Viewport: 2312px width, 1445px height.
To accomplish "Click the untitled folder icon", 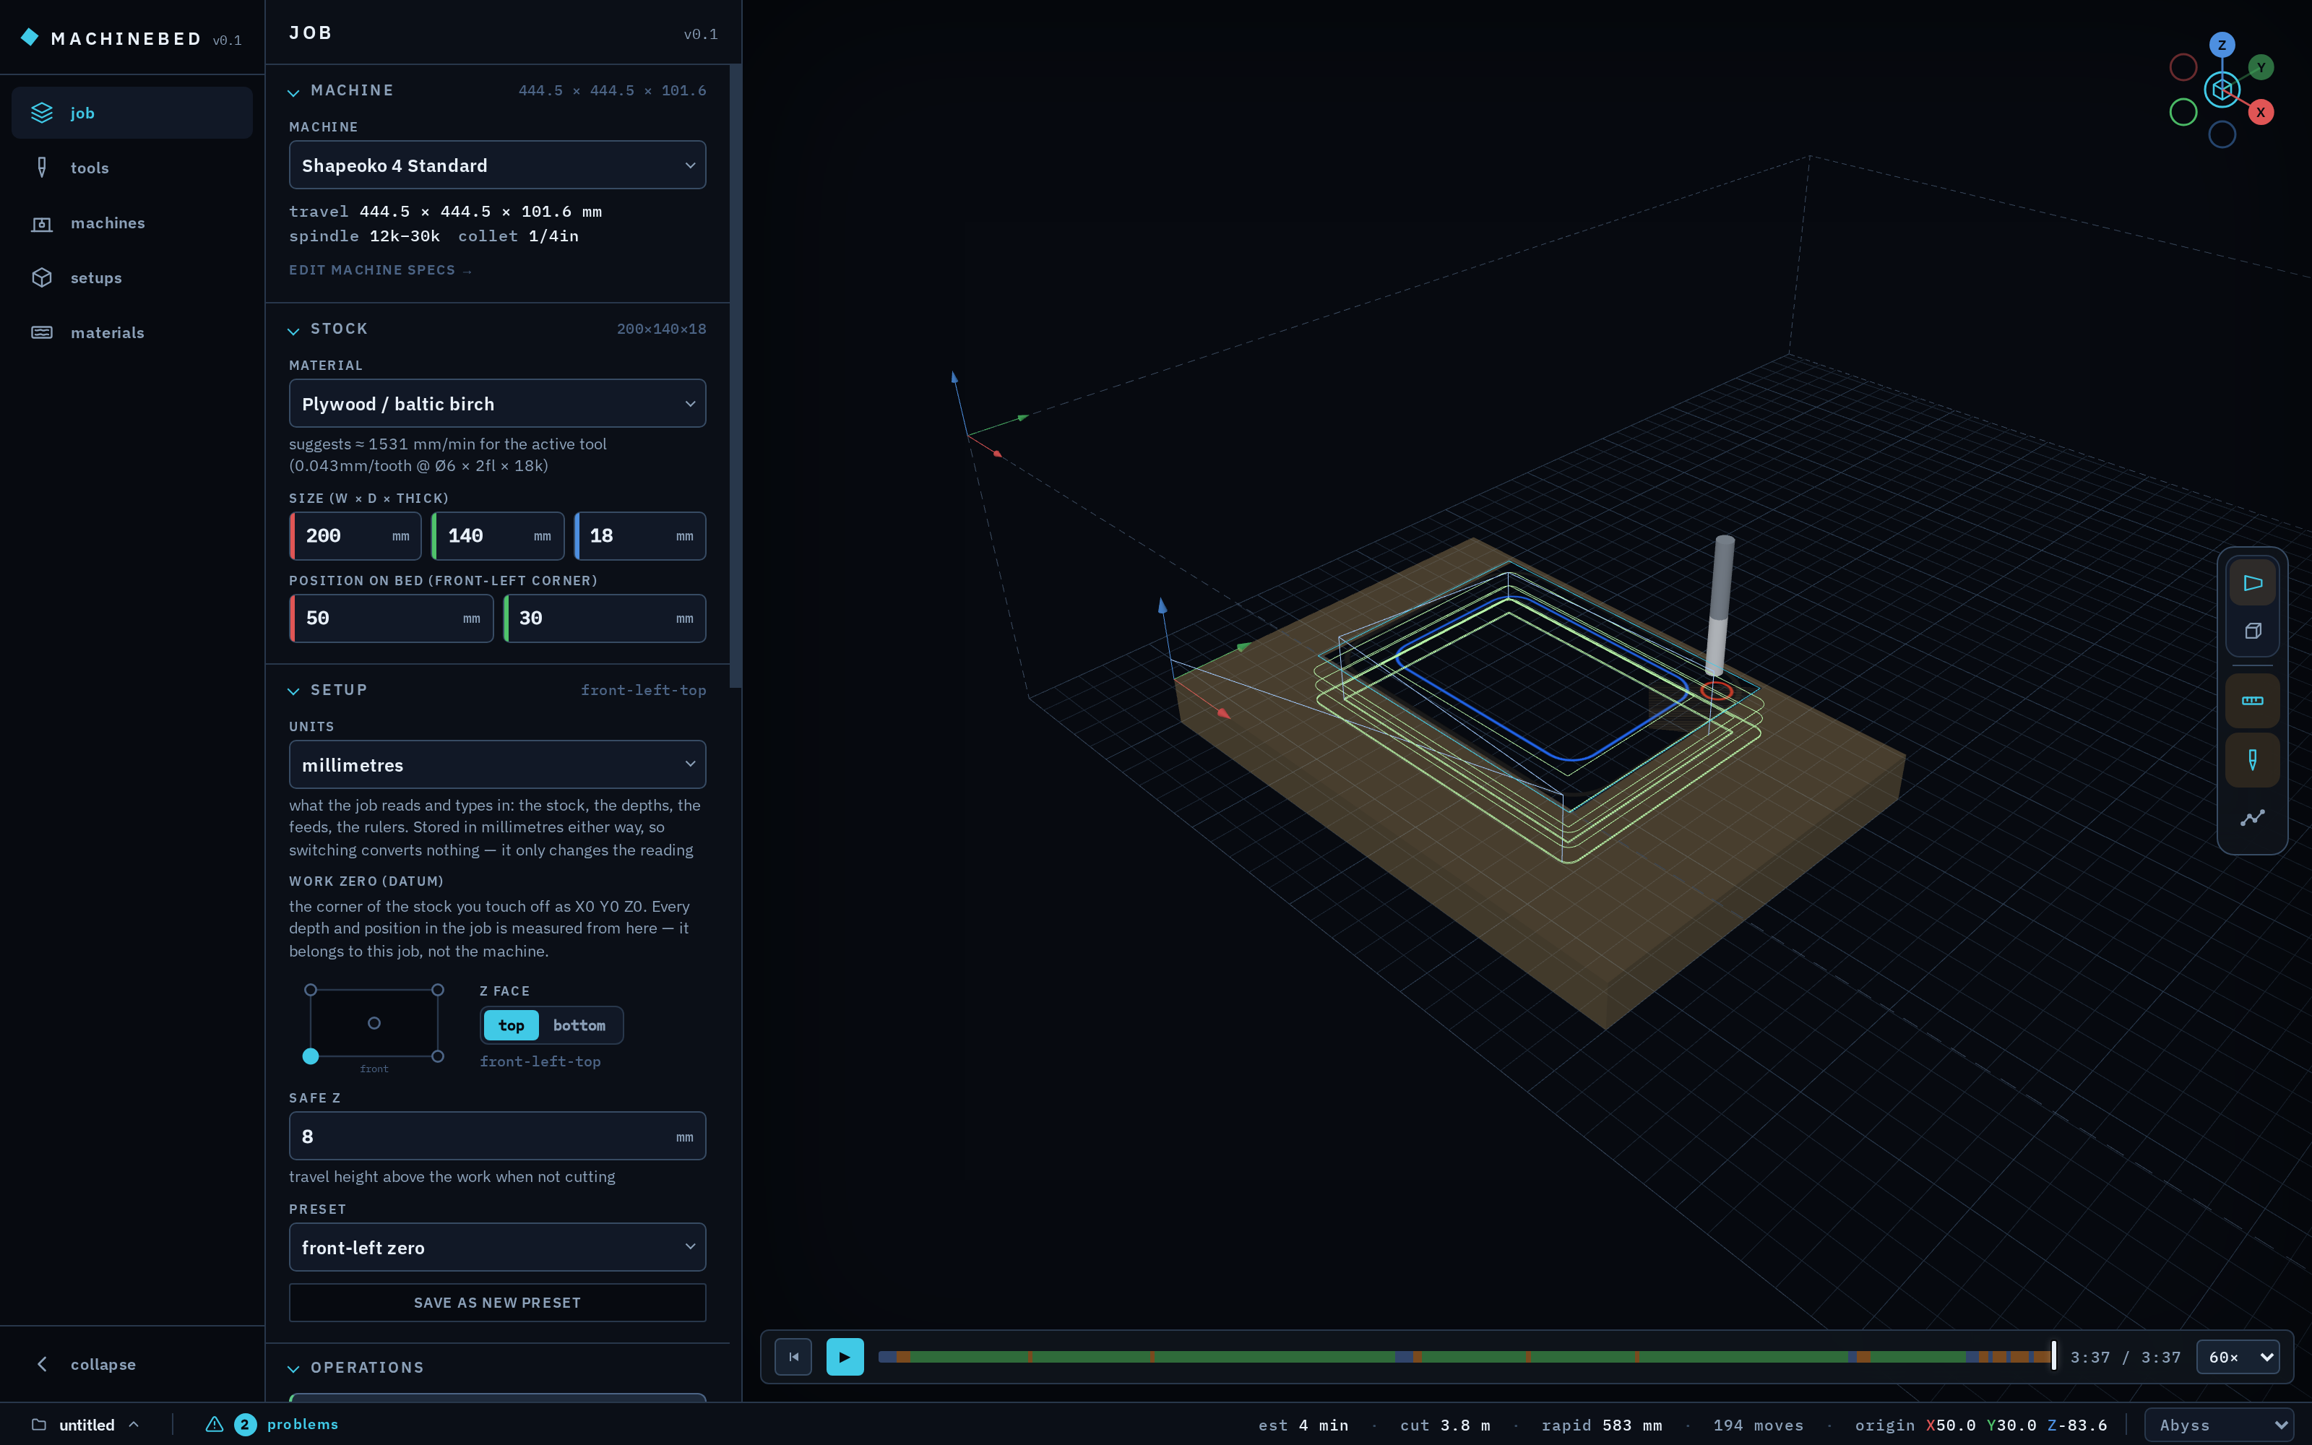I will 39,1424.
